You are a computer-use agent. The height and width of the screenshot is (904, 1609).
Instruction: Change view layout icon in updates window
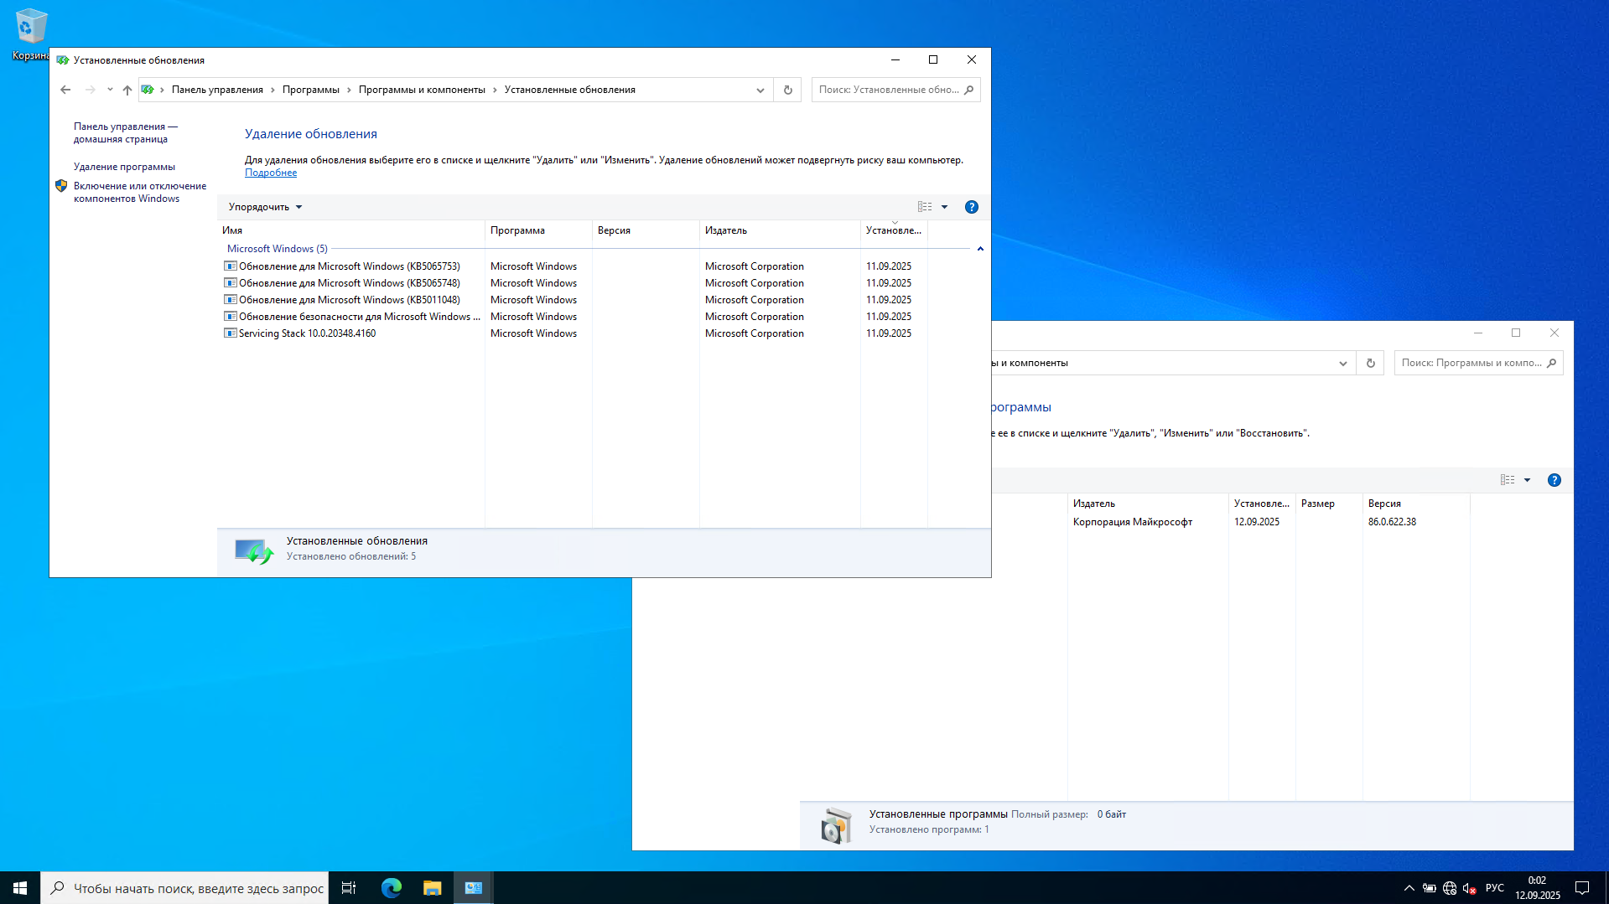click(925, 207)
